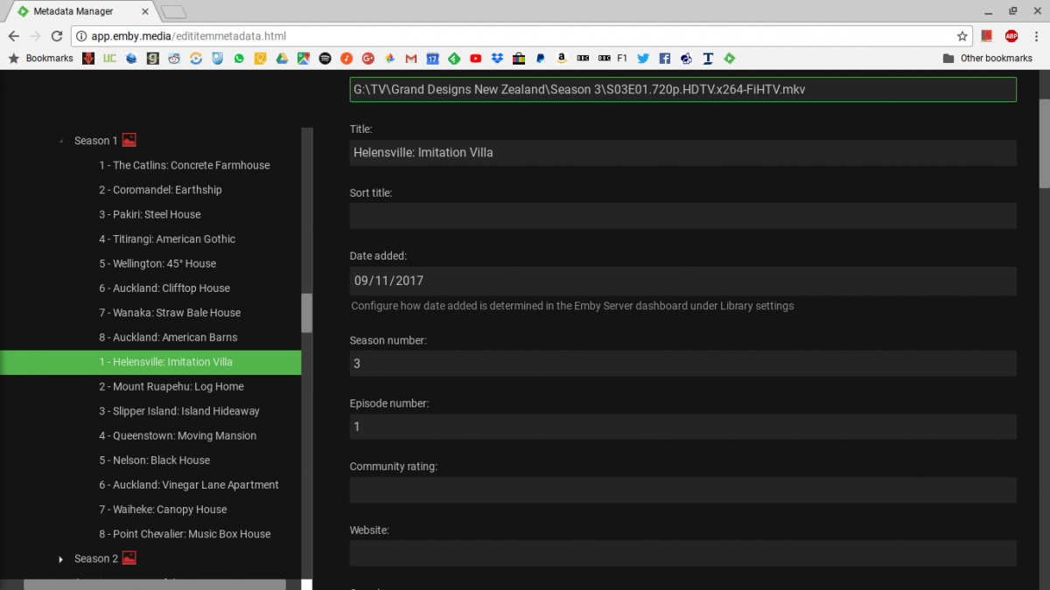Open the UC bookmark icon
The height and width of the screenshot is (590, 1050).
pos(109,59)
